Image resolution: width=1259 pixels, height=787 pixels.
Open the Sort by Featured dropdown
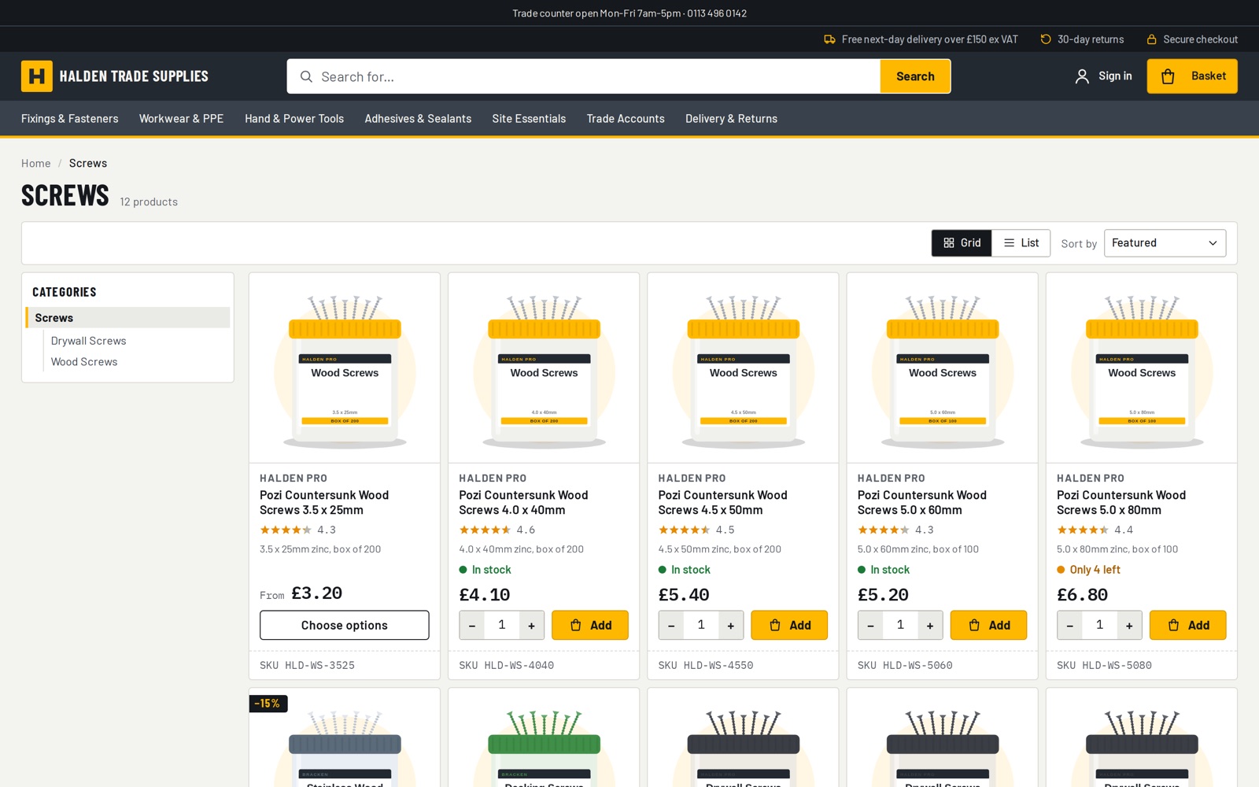1165,243
